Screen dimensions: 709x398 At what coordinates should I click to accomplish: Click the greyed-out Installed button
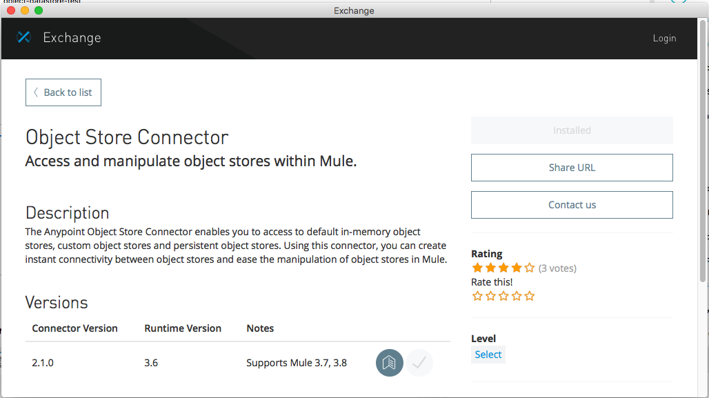tap(572, 130)
